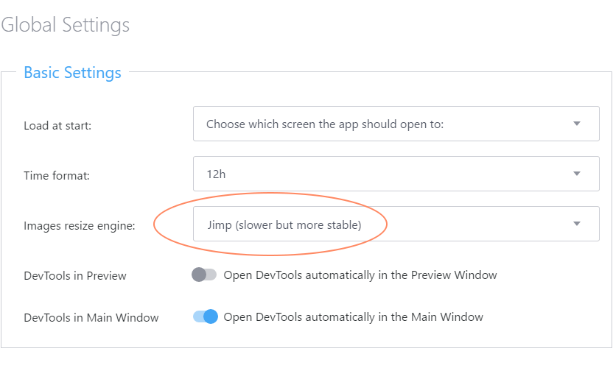Click 'Open DevTools automatically in the Main Window' text

tap(353, 317)
